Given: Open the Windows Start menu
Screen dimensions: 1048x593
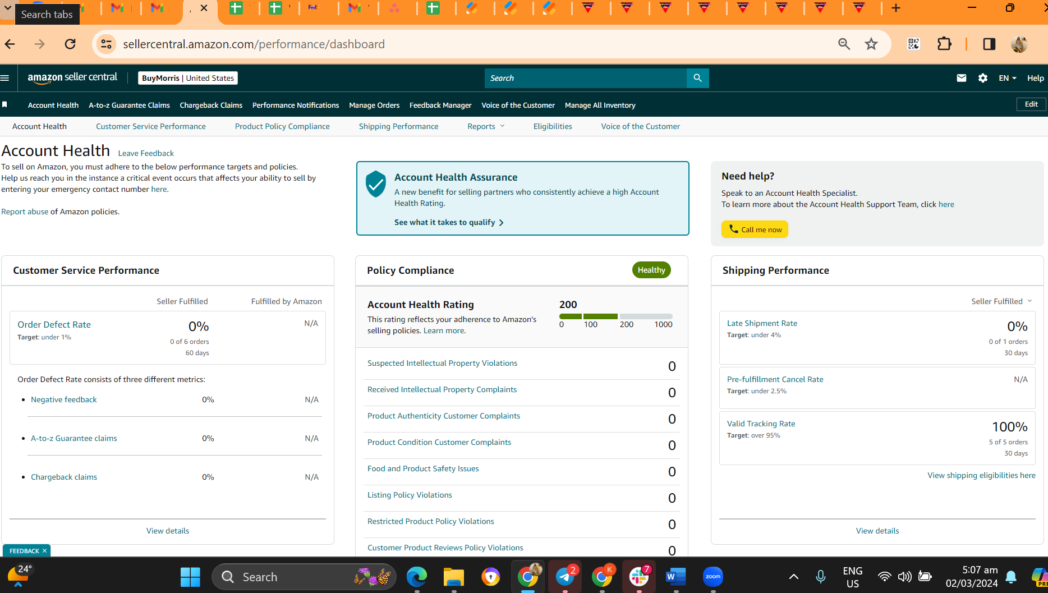Looking at the screenshot, I should click(x=190, y=577).
